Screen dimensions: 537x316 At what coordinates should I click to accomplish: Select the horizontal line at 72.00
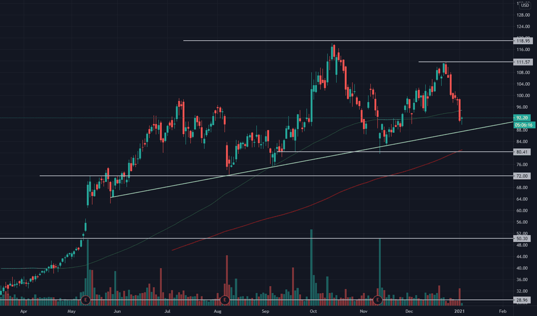[277, 176]
